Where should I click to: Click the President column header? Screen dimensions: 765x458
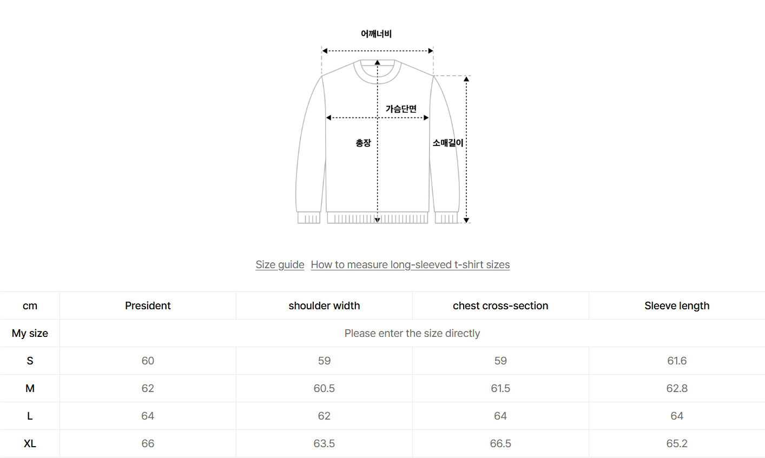tap(148, 306)
